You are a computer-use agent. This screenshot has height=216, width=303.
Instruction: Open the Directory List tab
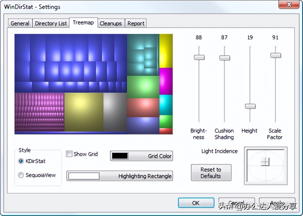click(x=51, y=23)
